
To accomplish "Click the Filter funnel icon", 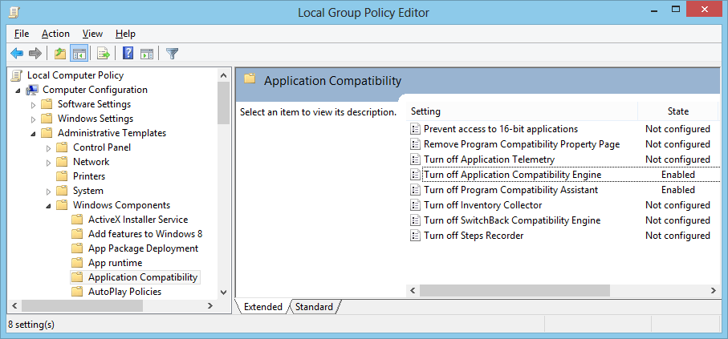I will coord(173,54).
